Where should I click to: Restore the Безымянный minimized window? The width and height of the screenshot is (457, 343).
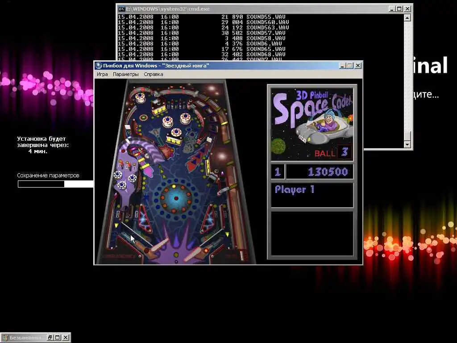tap(50, 338)
